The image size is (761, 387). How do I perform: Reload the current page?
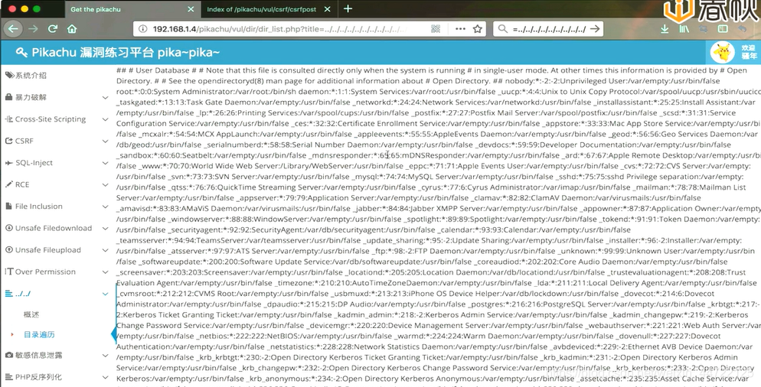click(x=52, y=28)
